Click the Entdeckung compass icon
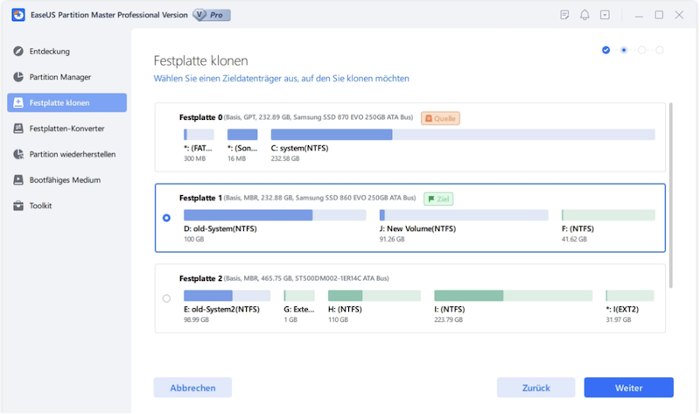Viewport: 700px width, 414px height. (x=18, y=51)
